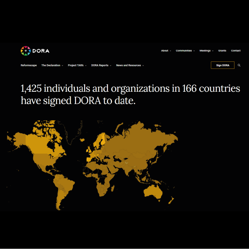
Task: Expand the Communities dropdown chevron
Action: 194,51
